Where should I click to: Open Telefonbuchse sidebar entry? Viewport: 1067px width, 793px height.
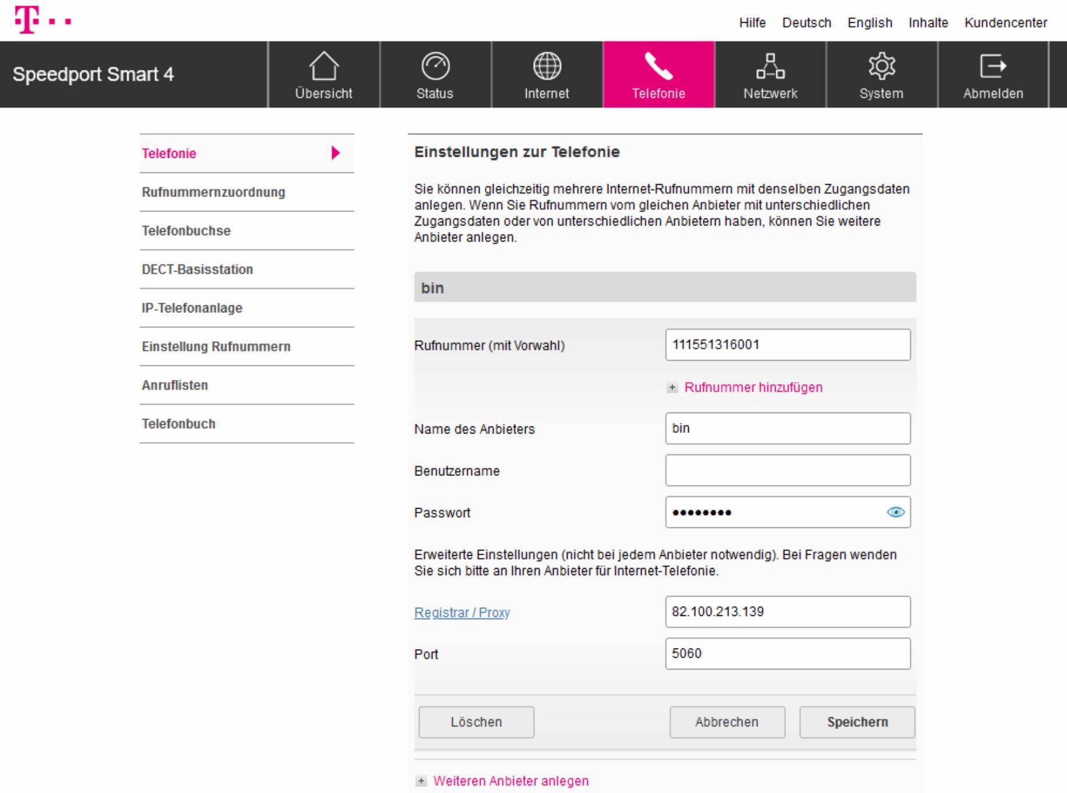click(247, 231)
